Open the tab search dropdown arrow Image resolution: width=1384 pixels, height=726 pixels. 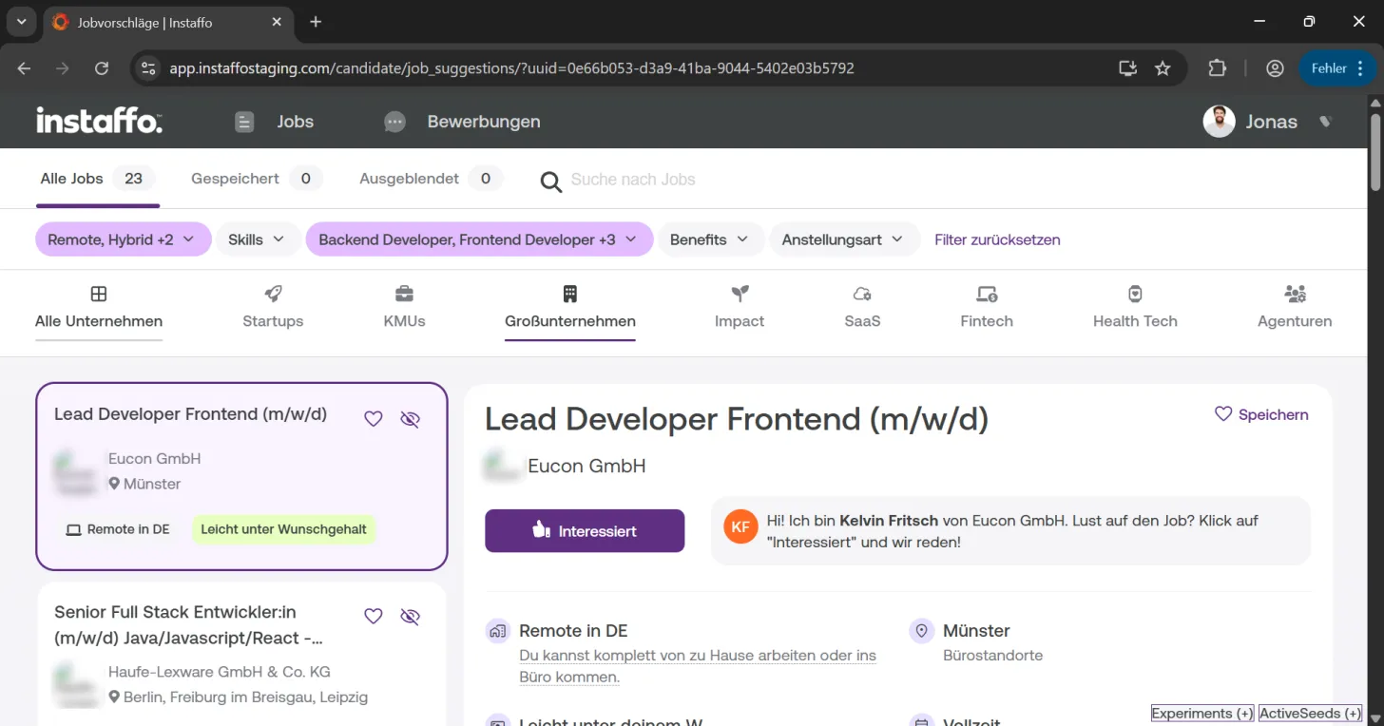(x=21, y=22)
